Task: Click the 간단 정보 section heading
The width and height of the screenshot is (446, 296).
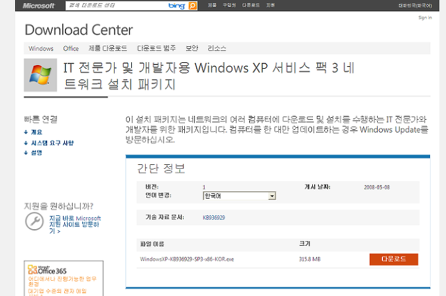Action: pos(161,169)
